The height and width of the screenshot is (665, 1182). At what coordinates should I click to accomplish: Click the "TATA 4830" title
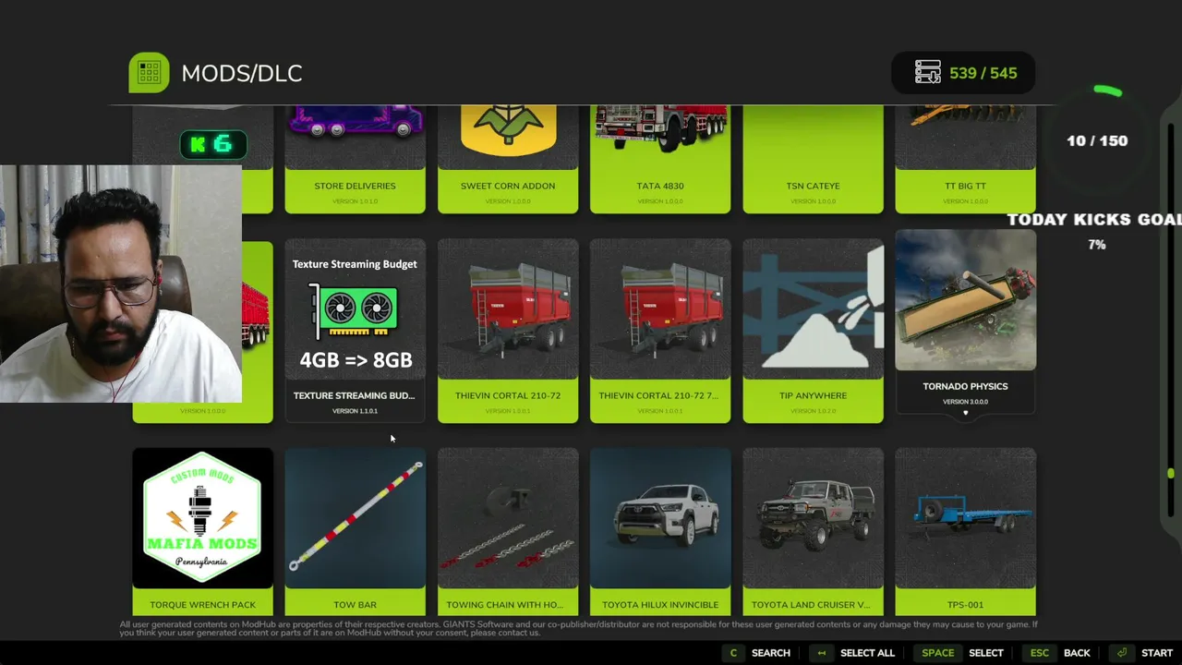pos(660,186)
